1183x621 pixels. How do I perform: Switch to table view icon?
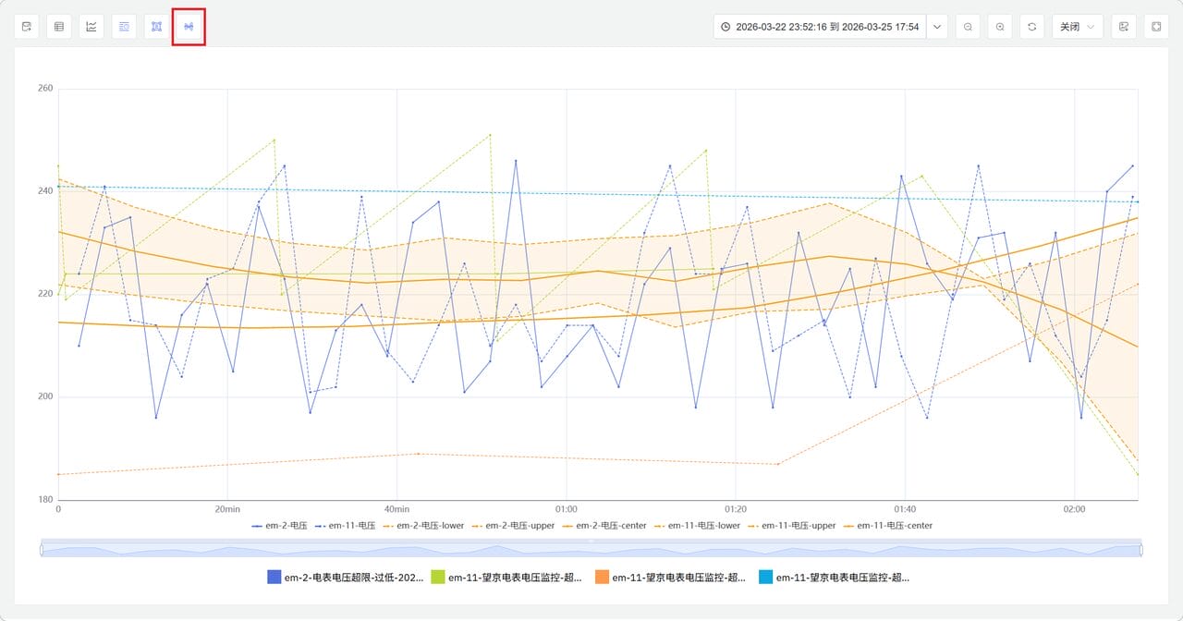coord(59,27)
